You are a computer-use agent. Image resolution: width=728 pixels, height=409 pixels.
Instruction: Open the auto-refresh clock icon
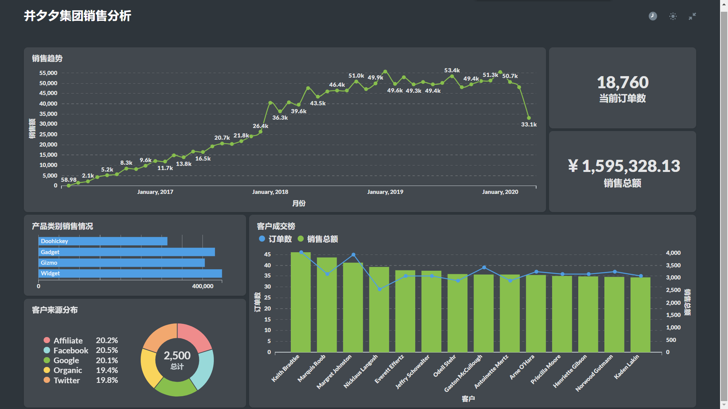click(653, 16)
